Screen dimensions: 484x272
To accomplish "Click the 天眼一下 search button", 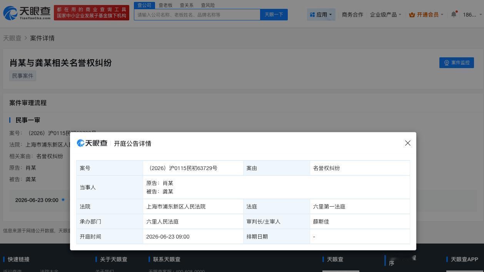I will (274, 15).
